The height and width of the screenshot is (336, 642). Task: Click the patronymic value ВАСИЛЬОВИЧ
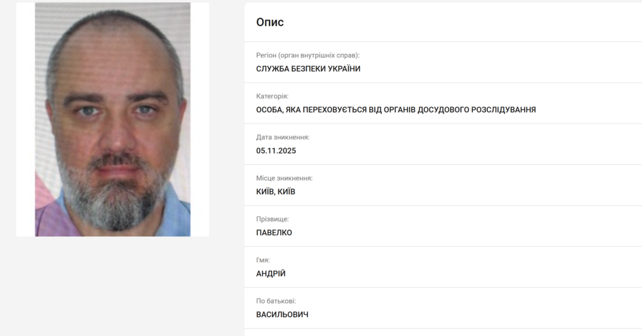[x=282, y=314]
